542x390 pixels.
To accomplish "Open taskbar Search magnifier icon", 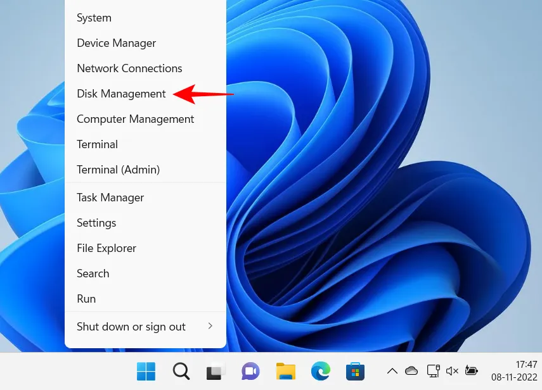I will (x=181, y=372).
